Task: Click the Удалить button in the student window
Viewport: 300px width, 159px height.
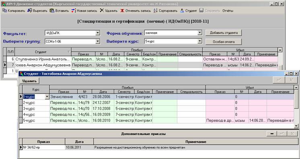Action: pyautogui.click(x=29, y=81)
